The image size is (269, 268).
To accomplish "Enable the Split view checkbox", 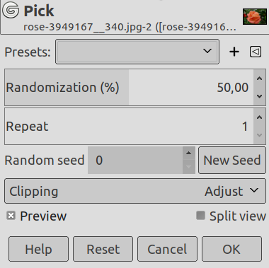I will [200, 216].
